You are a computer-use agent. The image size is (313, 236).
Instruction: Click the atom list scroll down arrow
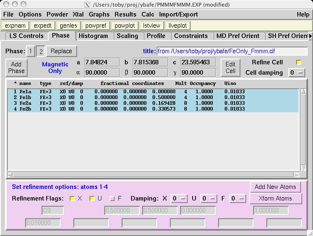303,168
